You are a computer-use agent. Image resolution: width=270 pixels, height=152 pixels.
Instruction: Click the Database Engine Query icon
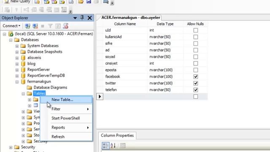[x=37, y=2]
